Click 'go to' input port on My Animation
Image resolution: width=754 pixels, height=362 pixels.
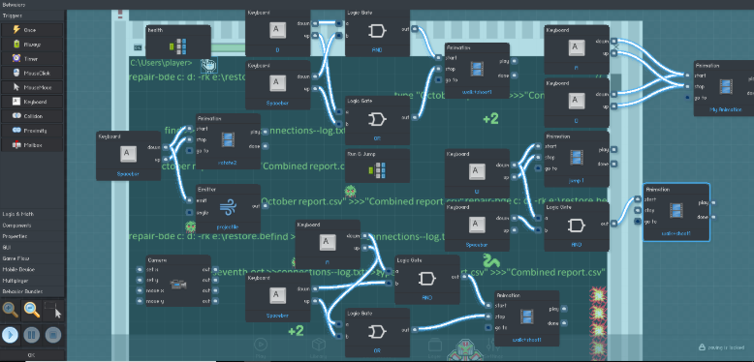(688, 98)
